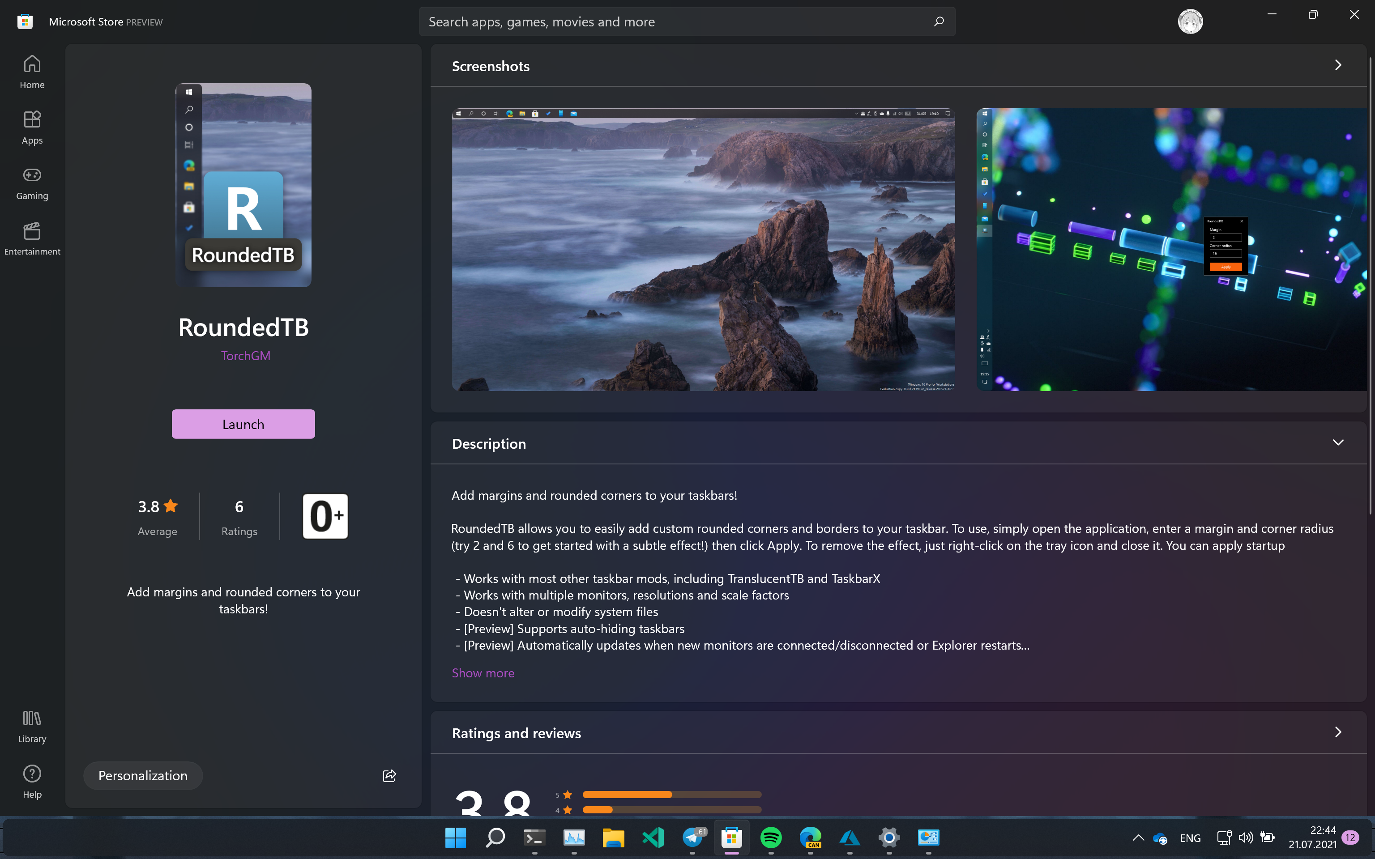Open Telegram from taskbar
Screen dimensions: 1375x859
pyautogui.click(x=692, y=838)
